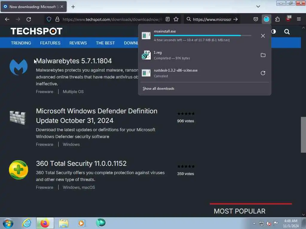Open the Firefox application menu
The width and height of the screenshot is (306, 229).
point(299,19)
